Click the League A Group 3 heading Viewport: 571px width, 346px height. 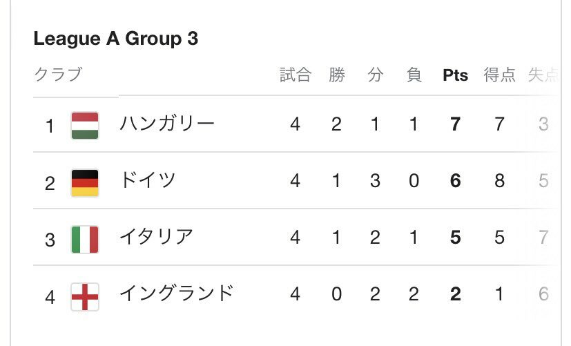click(x=115, y=39)
